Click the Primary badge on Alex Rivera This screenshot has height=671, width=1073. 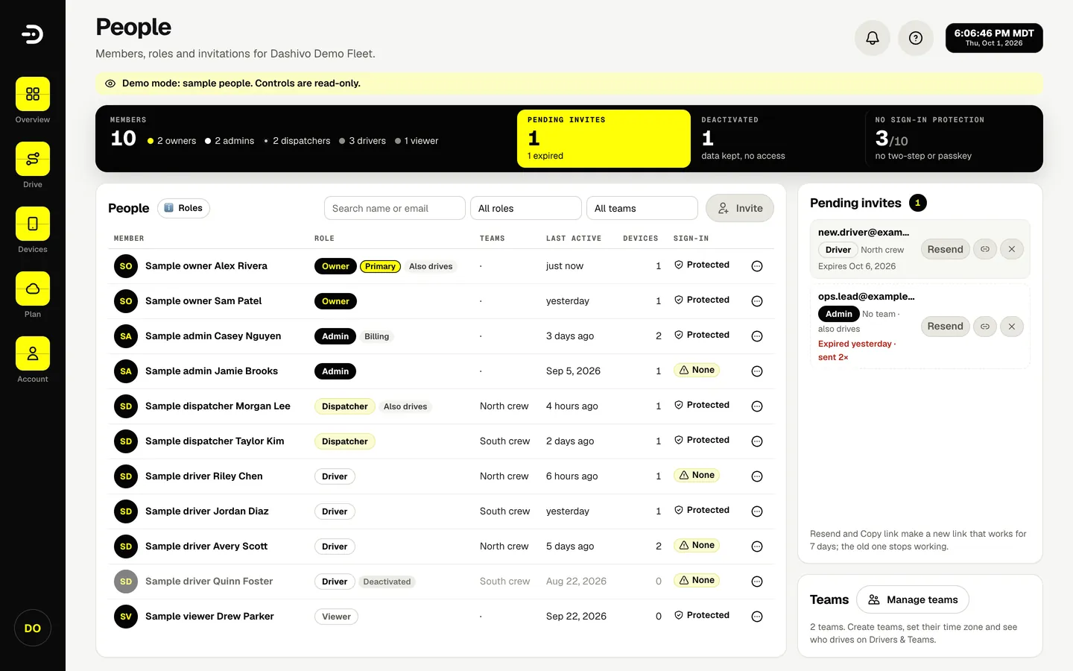pyautogui.click(x=380, y=266)
